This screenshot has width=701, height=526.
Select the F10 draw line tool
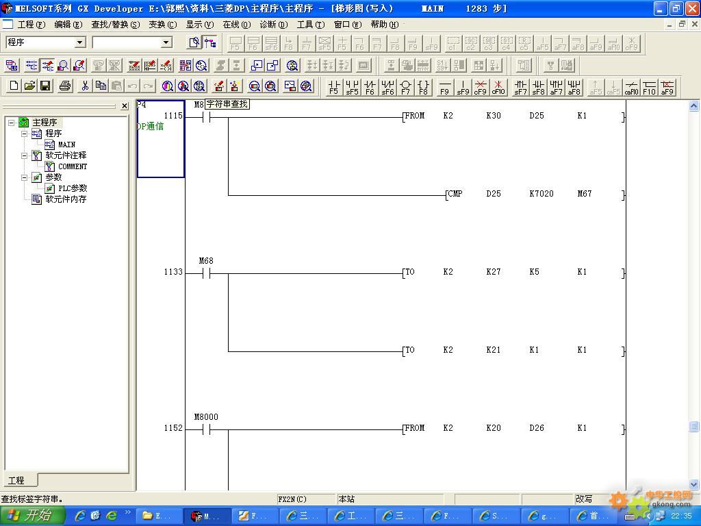649,87
